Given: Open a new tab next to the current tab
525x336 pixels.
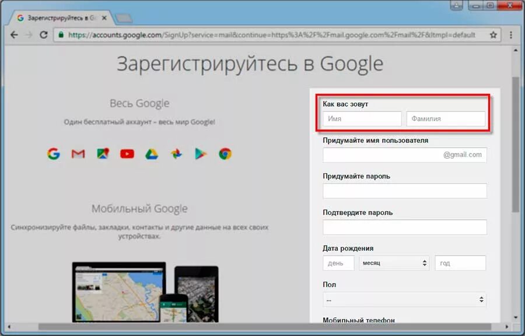Looking at the screenshot, I should pyautogui.click(x=124, y=19).
